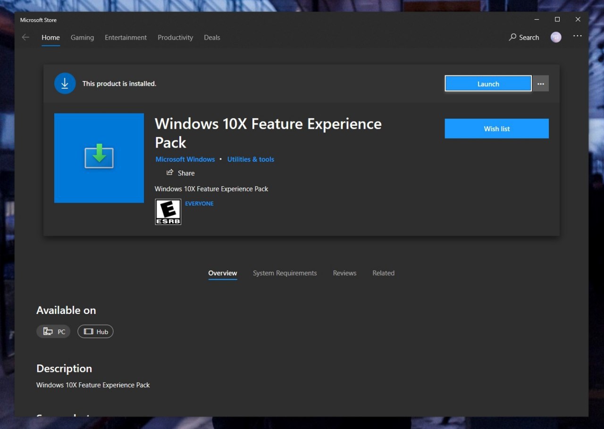
Task: Go back with the back arrow
Action: (x=25, y=37)
